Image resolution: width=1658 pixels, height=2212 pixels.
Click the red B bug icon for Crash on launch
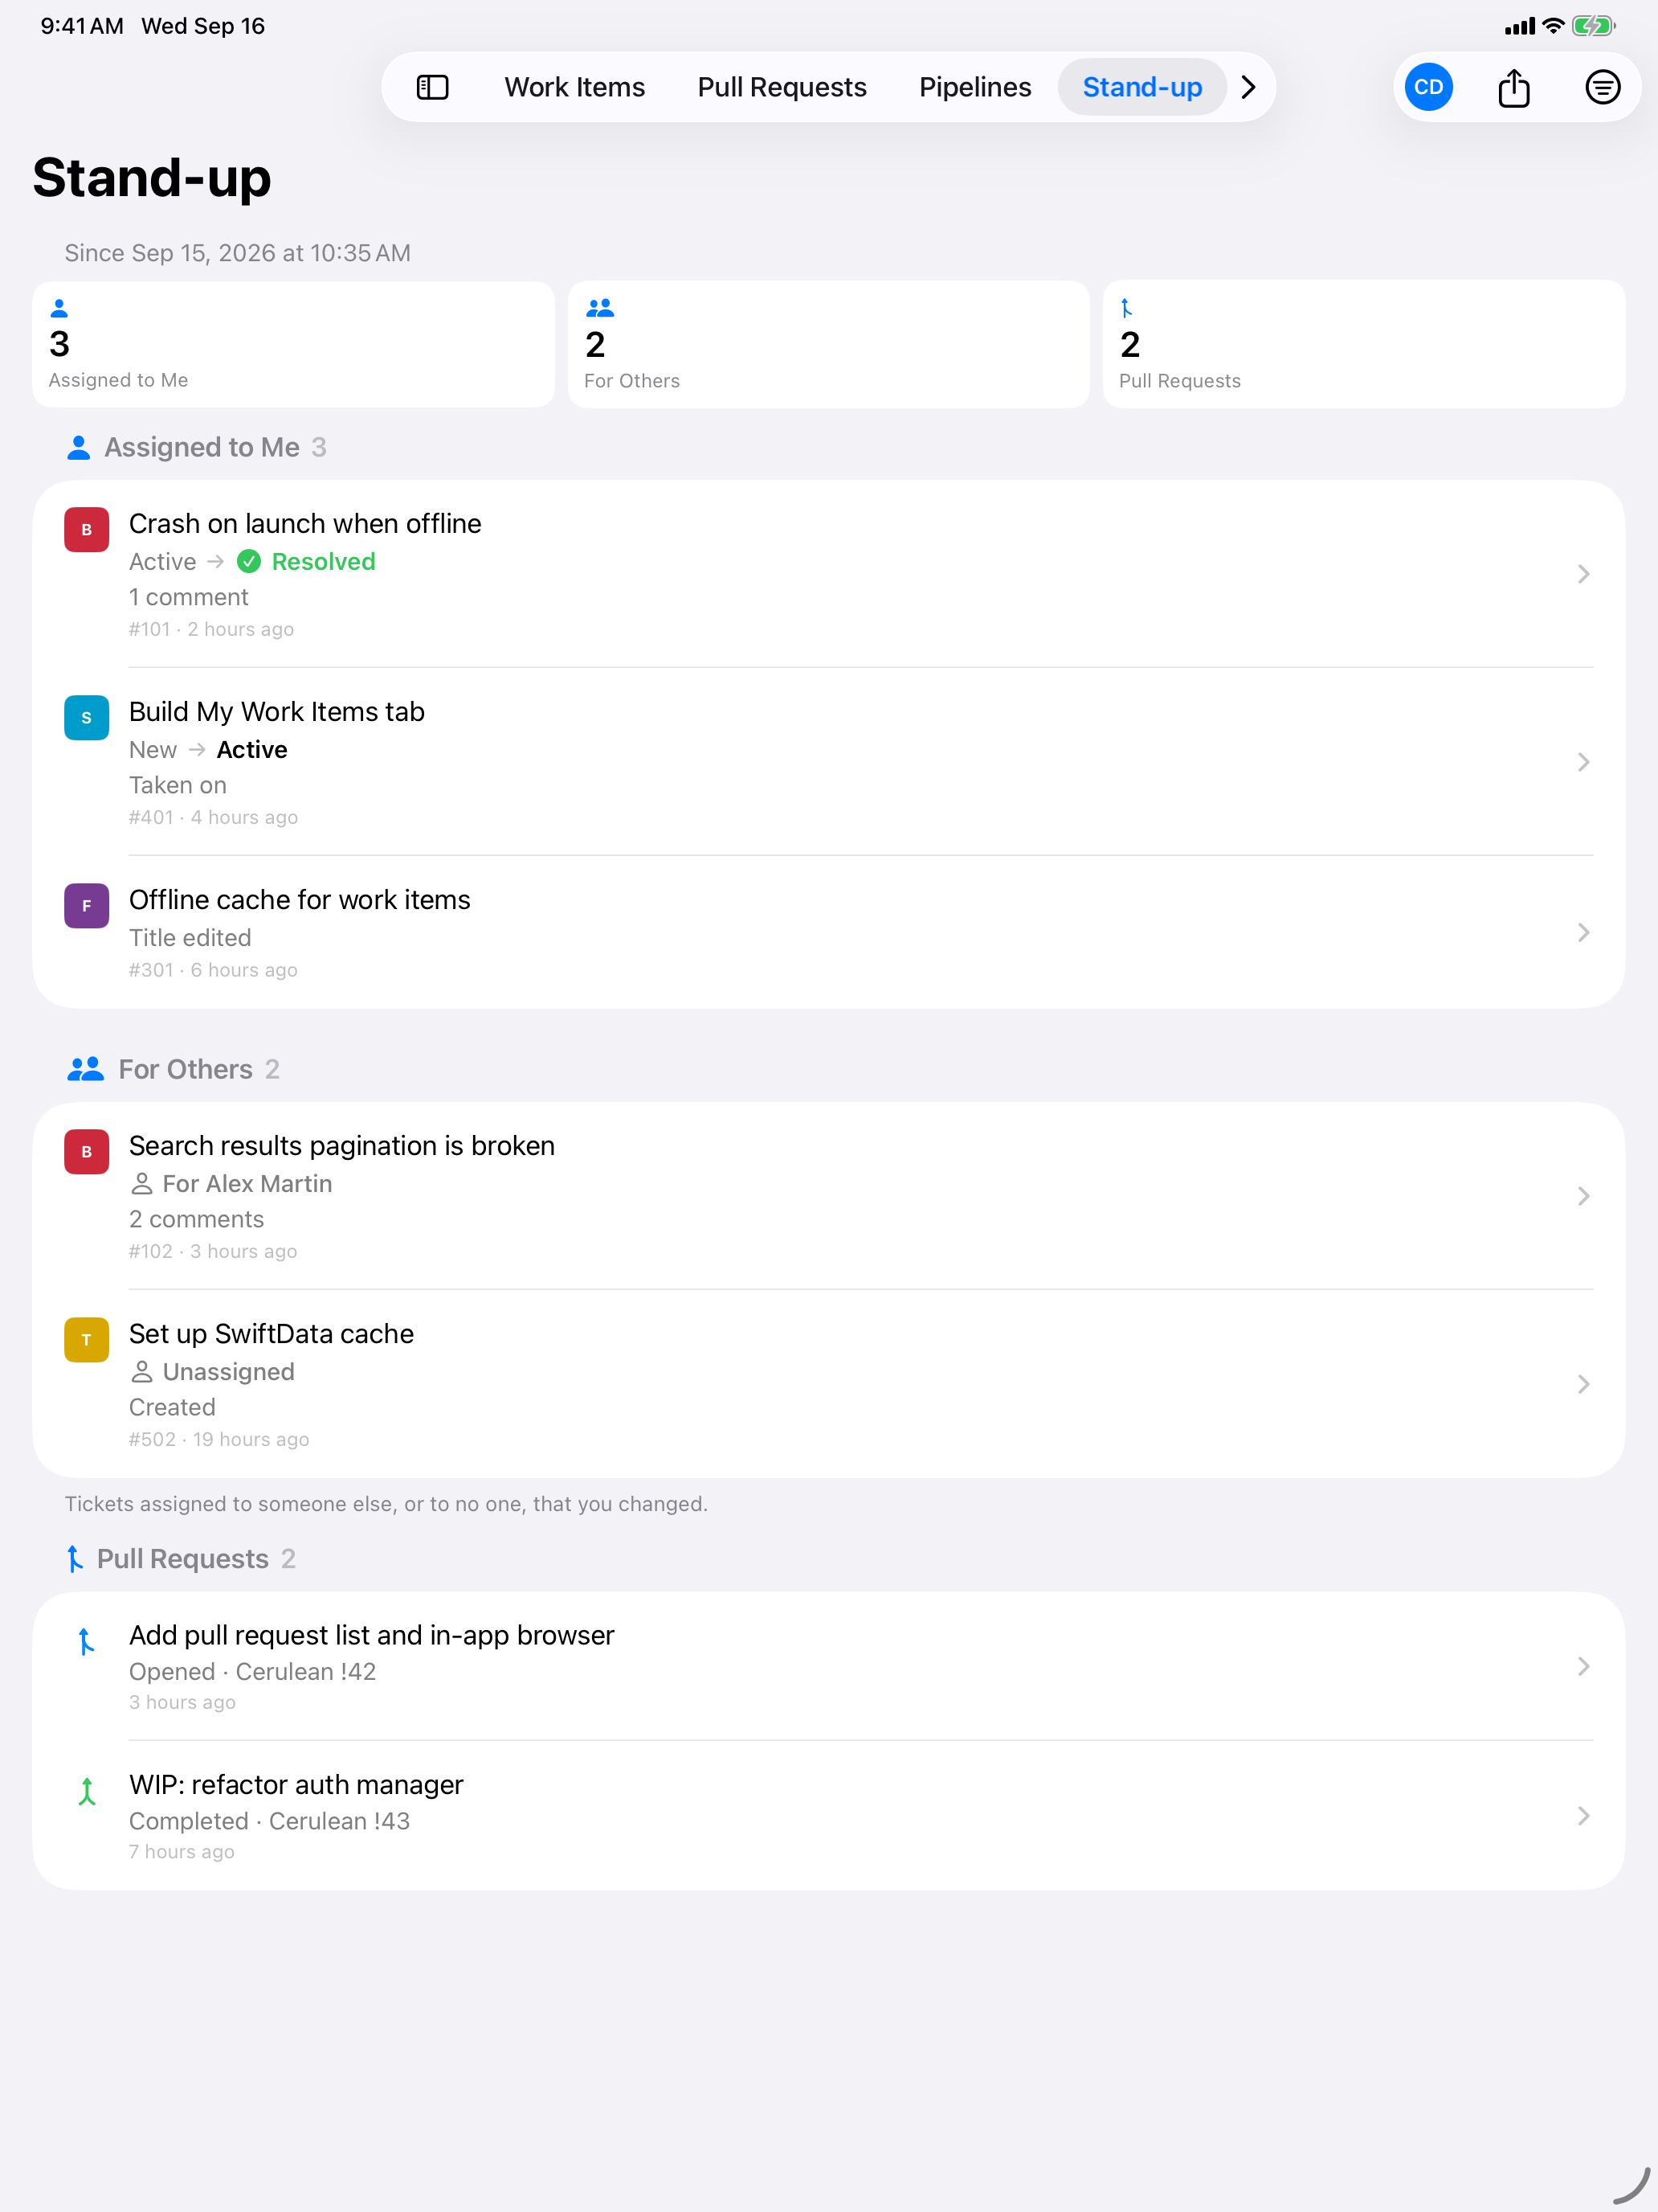point(86,530)
